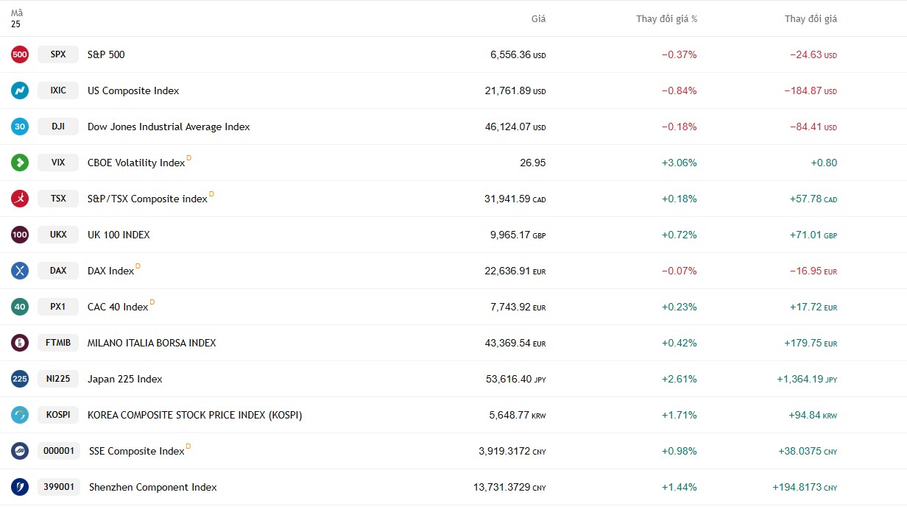Click the delayed data D marker on DAX
This screenshot has height=509, width=907.
(138, 266)
